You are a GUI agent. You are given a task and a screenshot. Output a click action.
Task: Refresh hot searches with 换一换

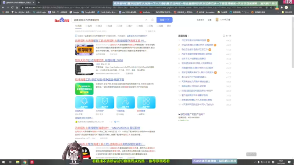[x=227, y=36]
